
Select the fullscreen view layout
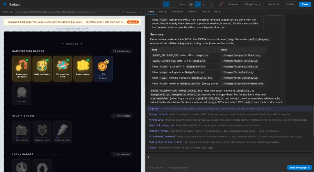(x=211, y=4)
